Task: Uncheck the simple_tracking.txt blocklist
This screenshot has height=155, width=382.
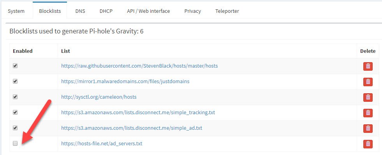Action: 15,113
